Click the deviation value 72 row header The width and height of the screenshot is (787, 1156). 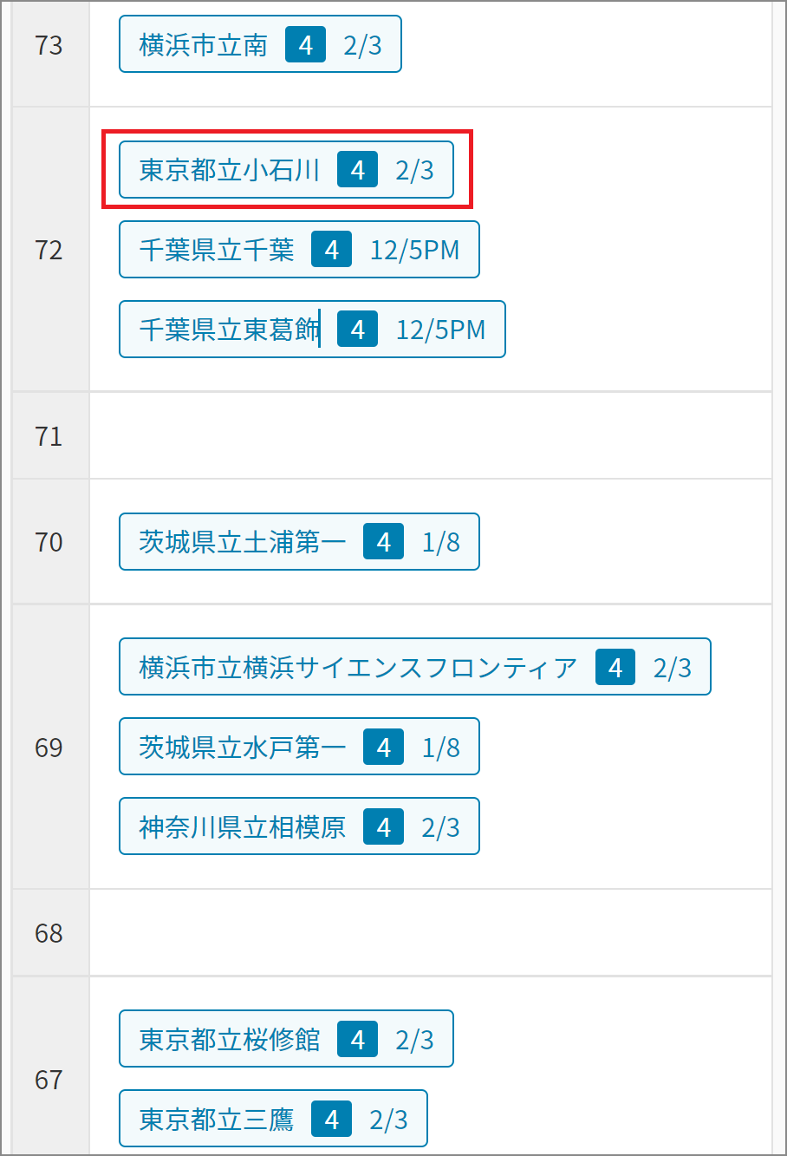[50, 250]
